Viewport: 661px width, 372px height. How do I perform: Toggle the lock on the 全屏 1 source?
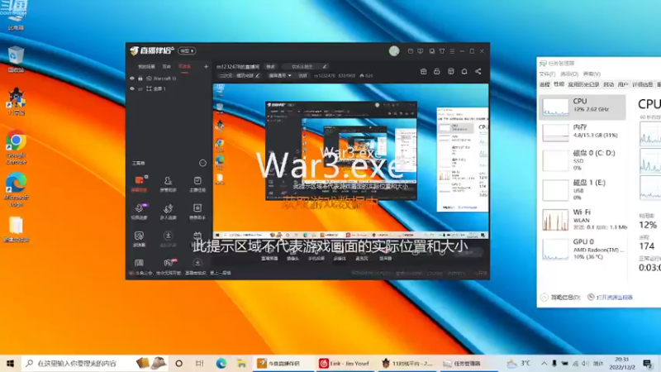[140, 89]
